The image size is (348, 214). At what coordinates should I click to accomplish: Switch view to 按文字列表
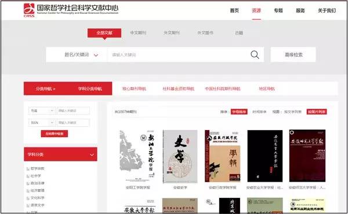[293, 112]
